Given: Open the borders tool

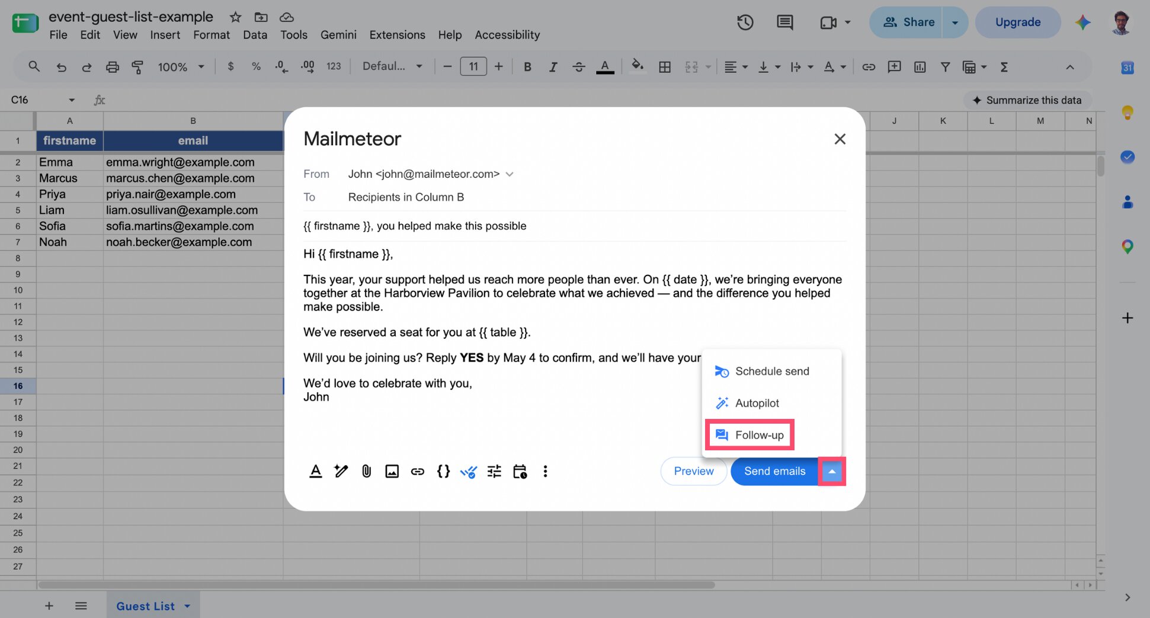Looking at the screenshot, I should [x=665, y=67].
